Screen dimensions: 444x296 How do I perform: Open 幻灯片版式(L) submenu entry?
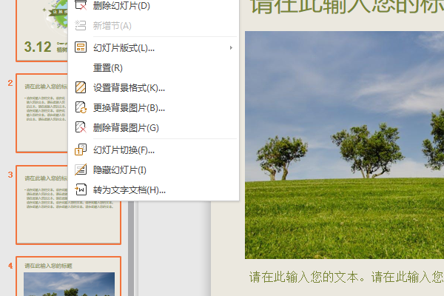tap(153, 48)
